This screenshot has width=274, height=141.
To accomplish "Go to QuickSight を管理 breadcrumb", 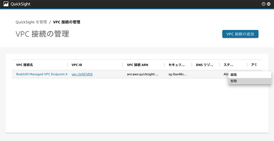I will pos(31,22).
